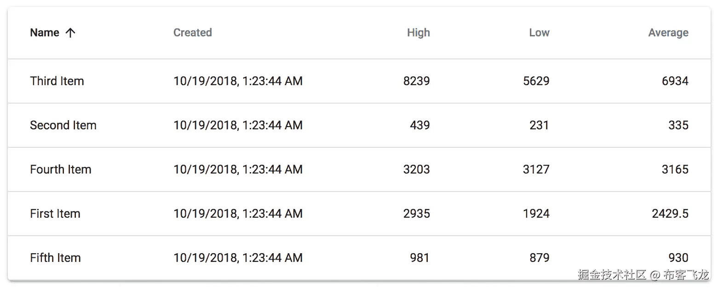Sort by the Low column header
This screenshot has height=290, width=718.
point(539,33)
